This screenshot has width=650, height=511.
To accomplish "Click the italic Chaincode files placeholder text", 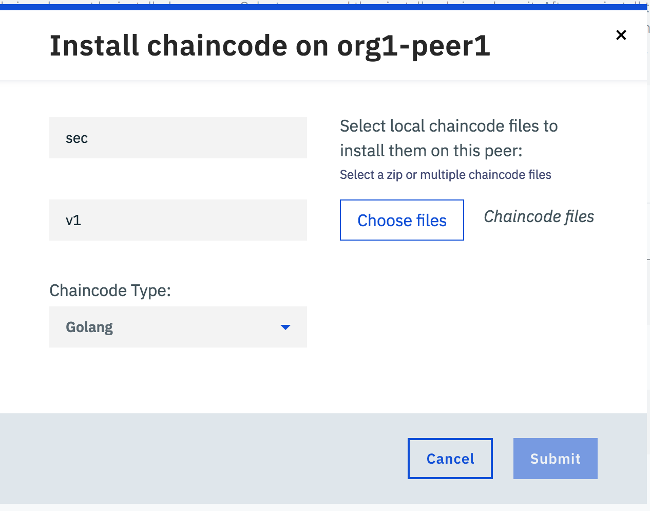I will point(539,216).
